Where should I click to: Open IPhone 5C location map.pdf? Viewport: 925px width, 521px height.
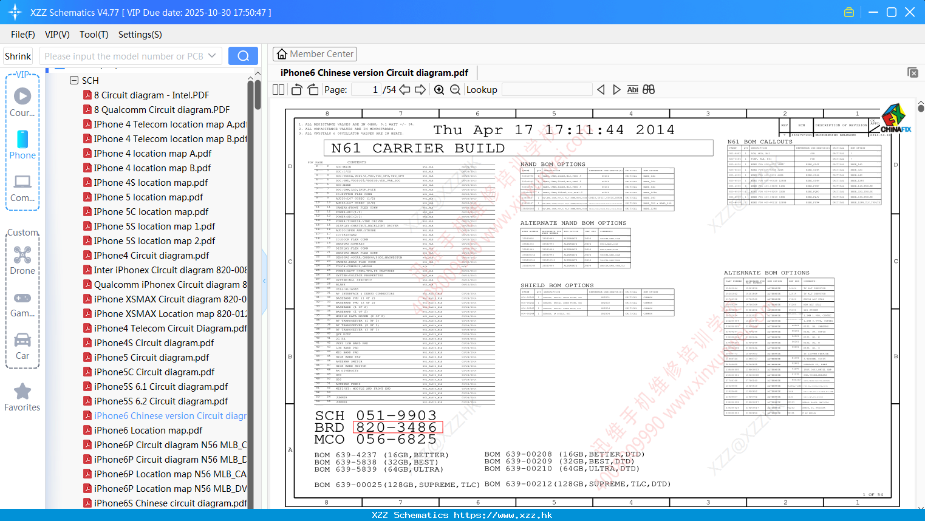pyautogui.click(x=151, y=211)
